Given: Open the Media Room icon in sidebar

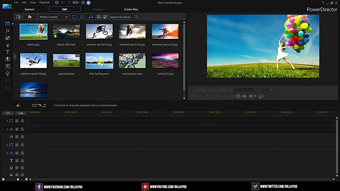Looking at the screenshot, I should tap(7, 23).
